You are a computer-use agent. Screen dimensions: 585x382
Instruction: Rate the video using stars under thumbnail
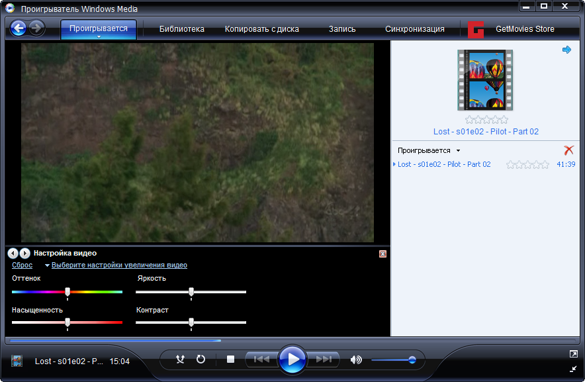[486, 120]
